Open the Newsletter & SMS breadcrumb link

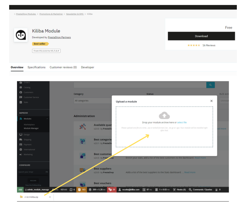[75, 14]
